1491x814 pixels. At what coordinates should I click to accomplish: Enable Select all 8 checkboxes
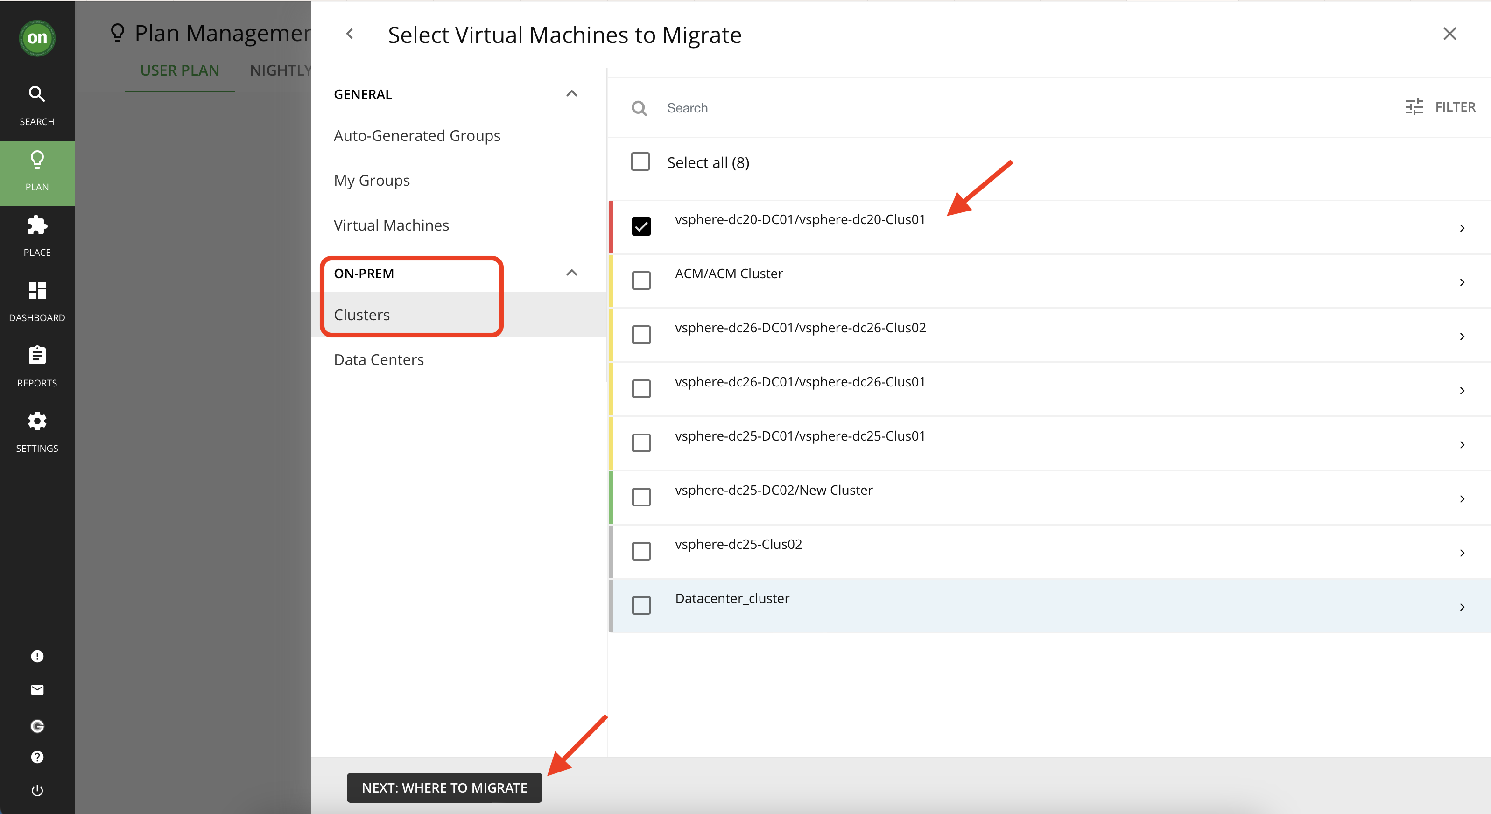tap(641, 161)
